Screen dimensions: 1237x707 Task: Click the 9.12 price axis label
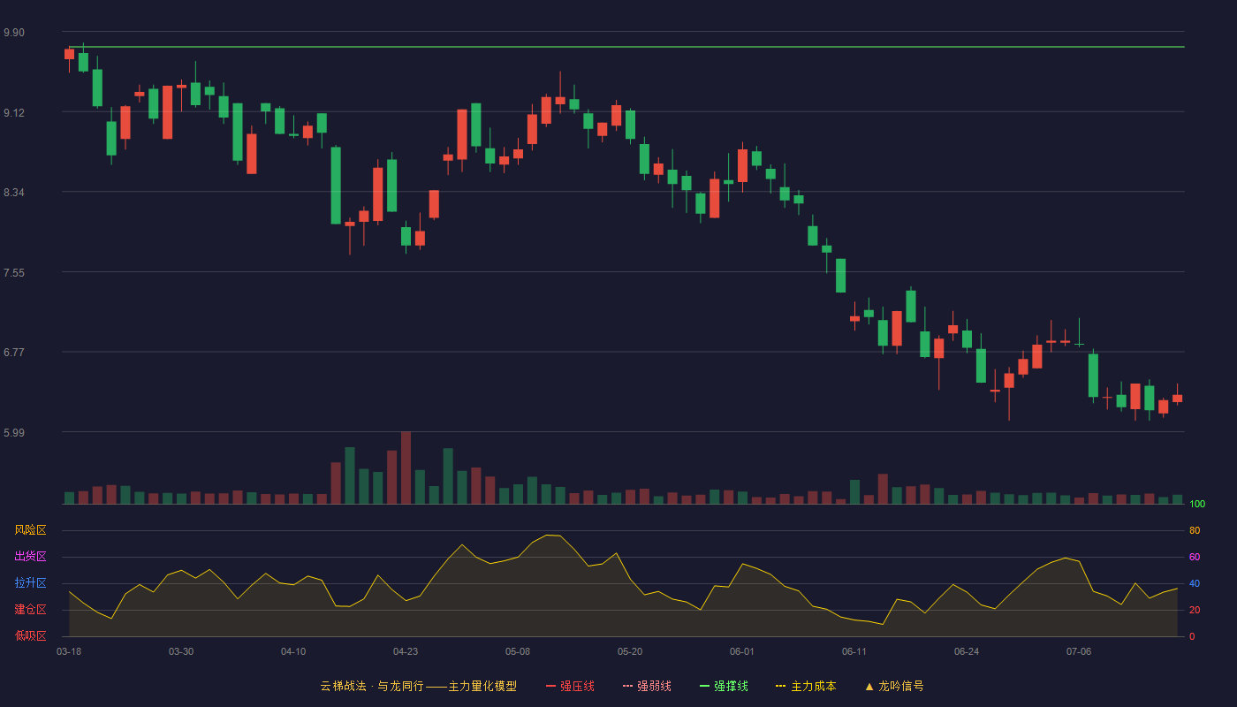click(x=14, y=113)
